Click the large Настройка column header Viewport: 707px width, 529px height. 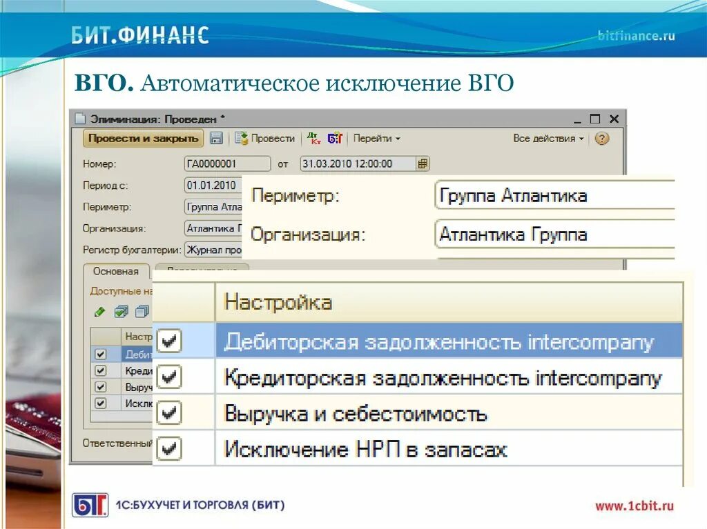click(x=449, y=302)
